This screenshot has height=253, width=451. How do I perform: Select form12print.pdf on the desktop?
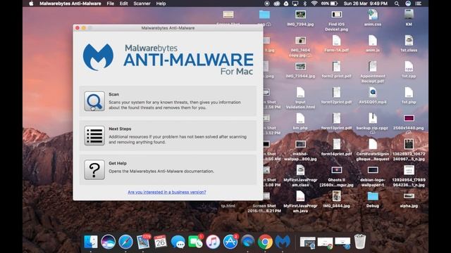pos(337,92)
